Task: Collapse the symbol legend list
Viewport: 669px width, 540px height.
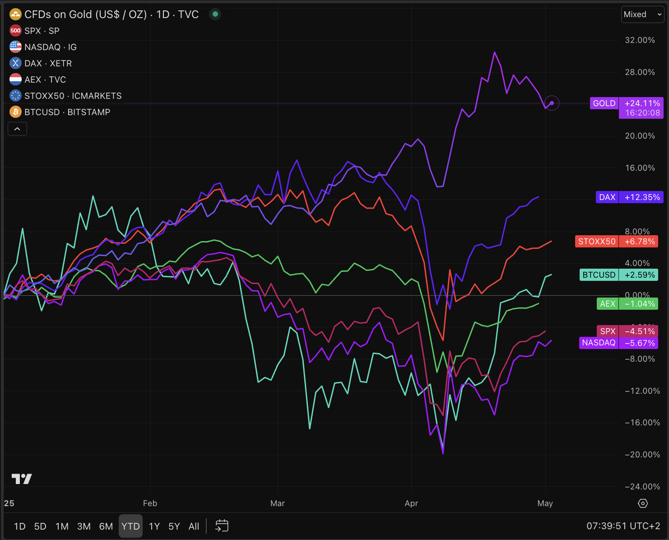Action: (x=17, y=129)
